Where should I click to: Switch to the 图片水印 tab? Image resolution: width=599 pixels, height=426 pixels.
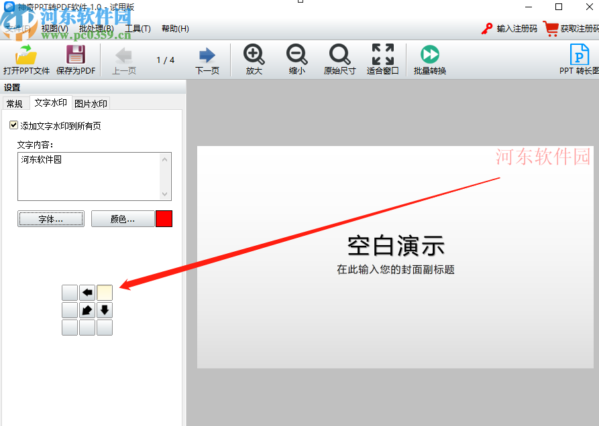coord(91,103)
